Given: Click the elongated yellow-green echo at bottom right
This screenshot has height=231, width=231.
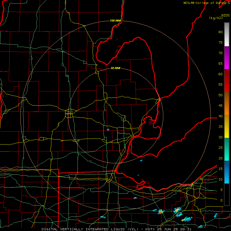Looking at the screenshot, I should tap(187, 219).
